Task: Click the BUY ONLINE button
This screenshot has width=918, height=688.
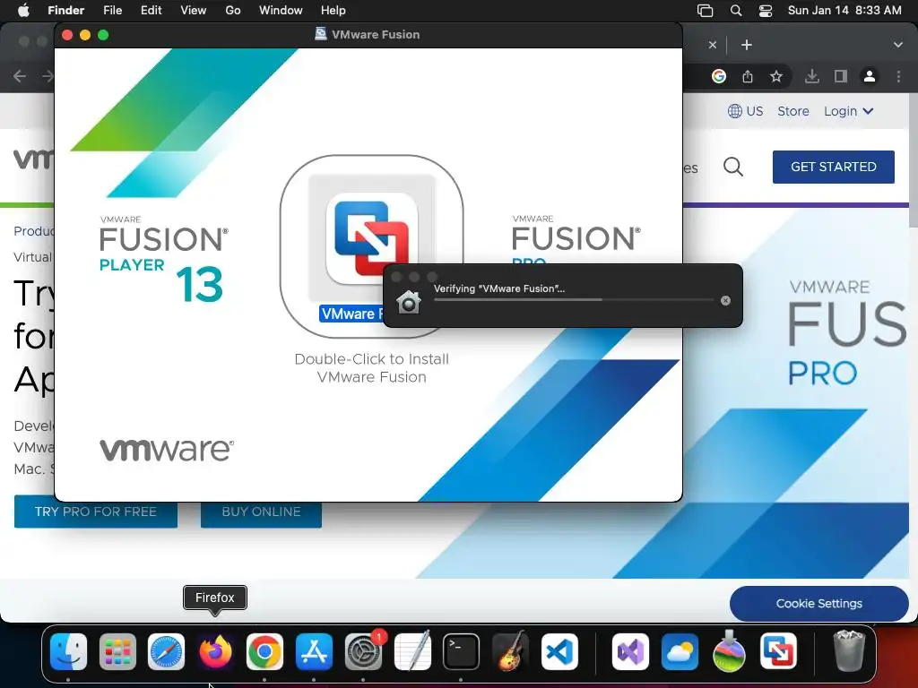Action: click(x=261, y=512)
